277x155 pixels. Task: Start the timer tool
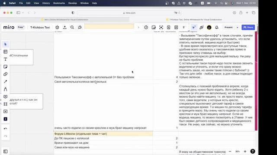(x=146, y=28)
